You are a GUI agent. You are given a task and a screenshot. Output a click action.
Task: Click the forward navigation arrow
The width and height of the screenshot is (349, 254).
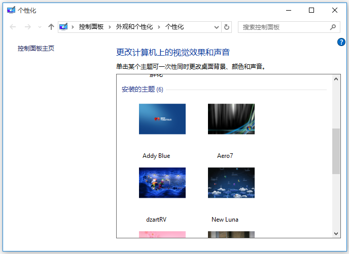tap(27, 27)
